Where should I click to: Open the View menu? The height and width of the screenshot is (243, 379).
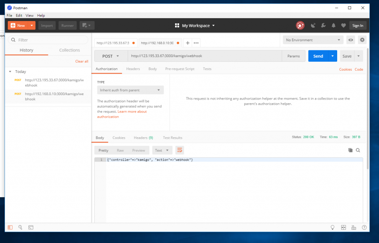[30, 15]
